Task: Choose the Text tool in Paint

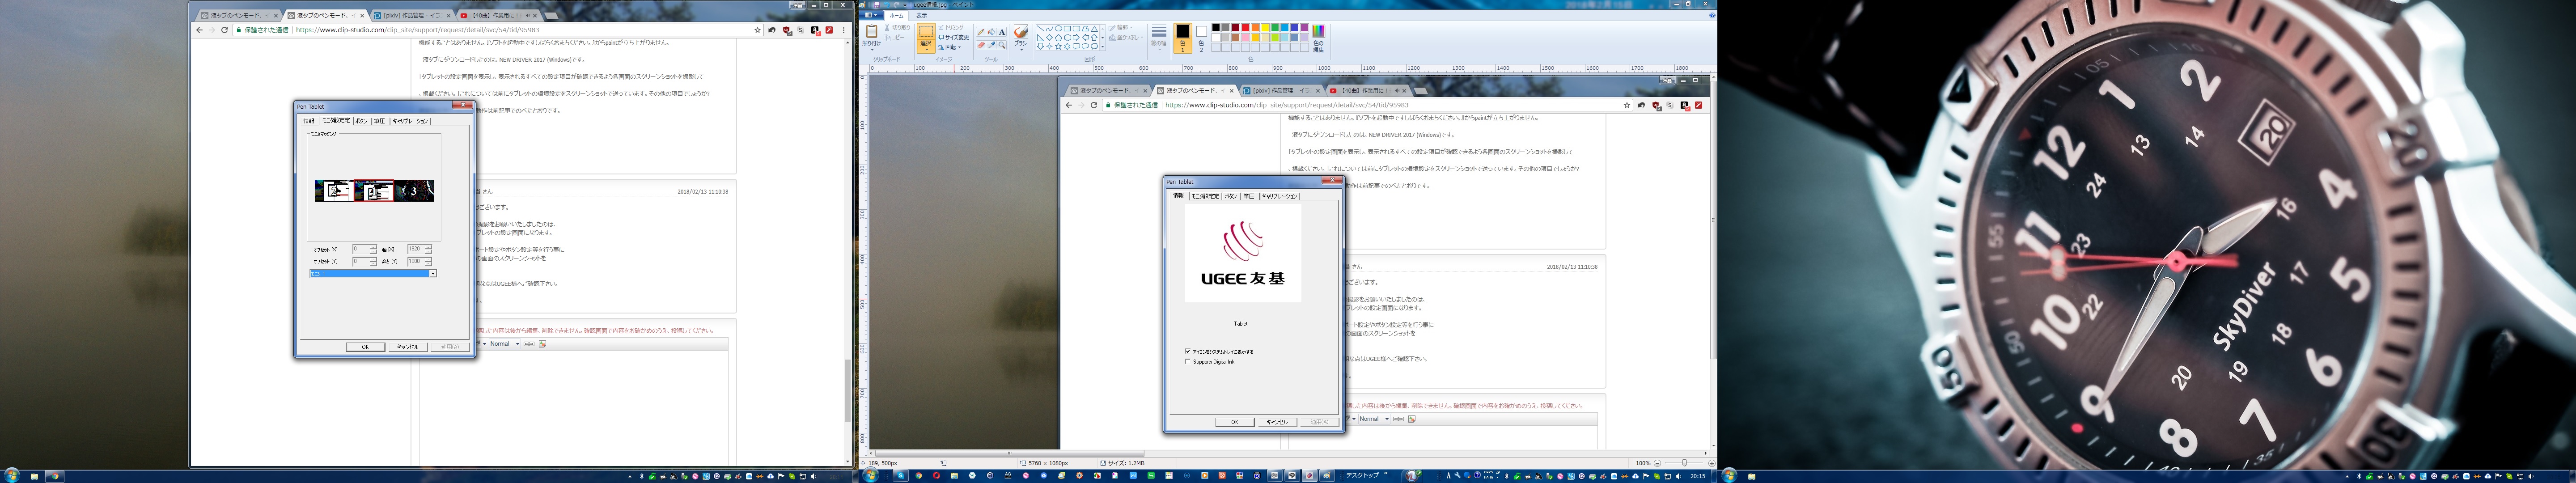Action: pyautogui.click(x=1002, y=32)
